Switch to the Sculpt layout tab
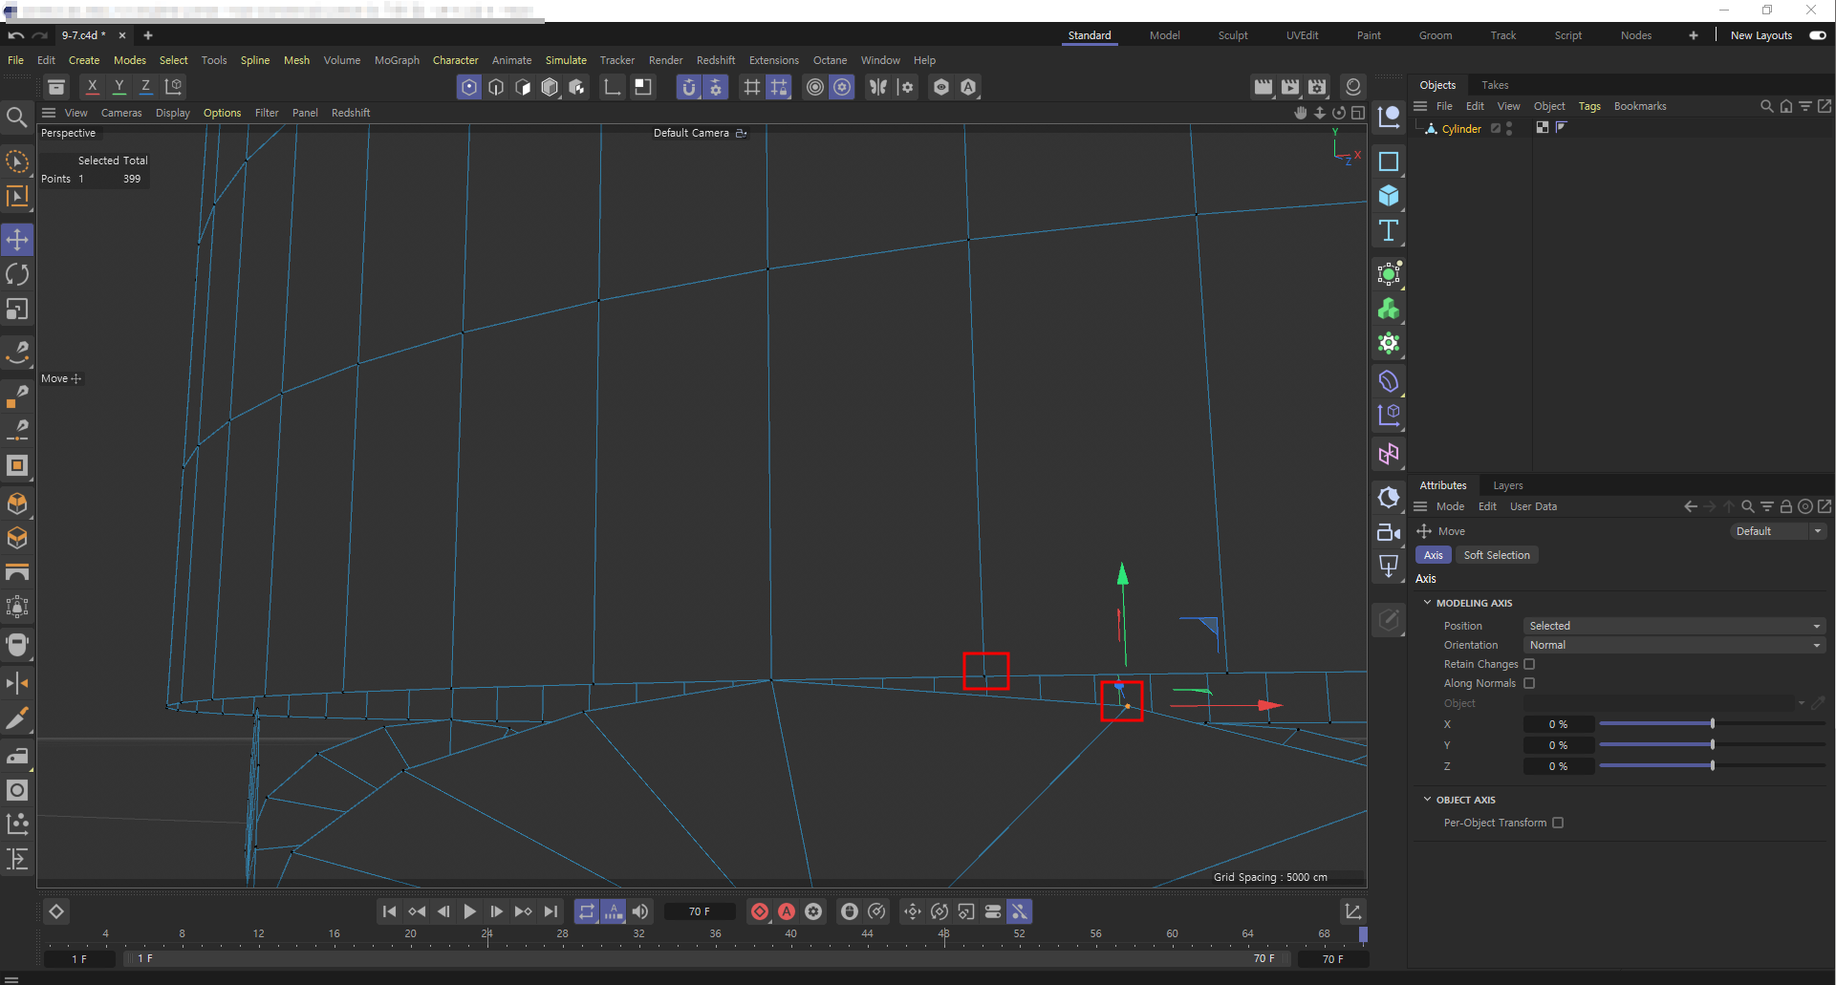This screenshot has width=1836, height=985. pyautogui.click(x=1233, y=35)
